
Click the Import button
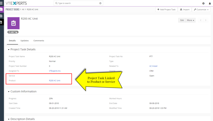[x=185, y=9]
